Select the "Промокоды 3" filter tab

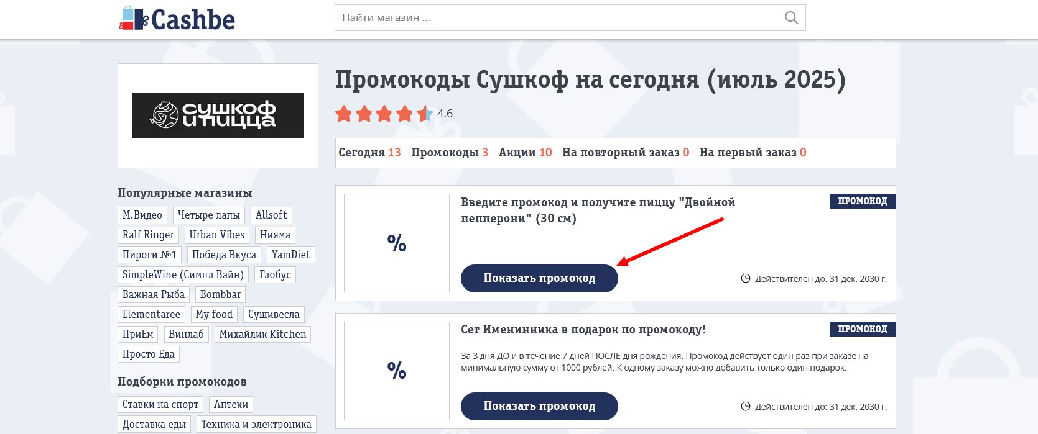(450, 153)
